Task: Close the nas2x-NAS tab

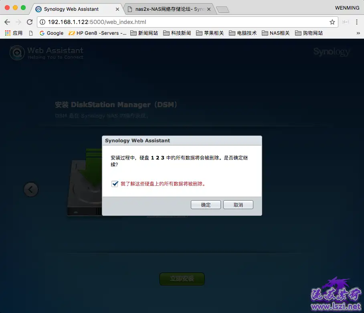Action: [209, 9]
